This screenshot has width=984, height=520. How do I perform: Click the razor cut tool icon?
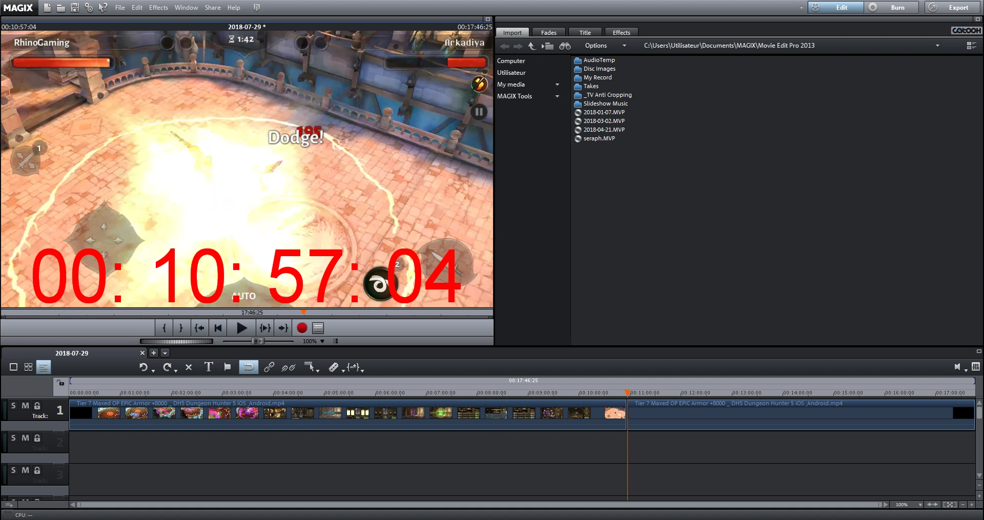click(333, 367)
